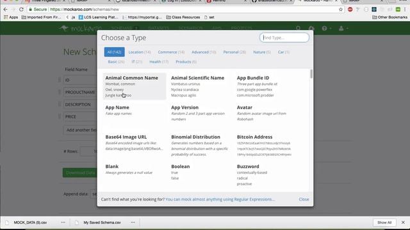Viewport: 410px width, 230px height.
Task: Open the LCS Learning Platform bookmark
Action: pos(98,17)
